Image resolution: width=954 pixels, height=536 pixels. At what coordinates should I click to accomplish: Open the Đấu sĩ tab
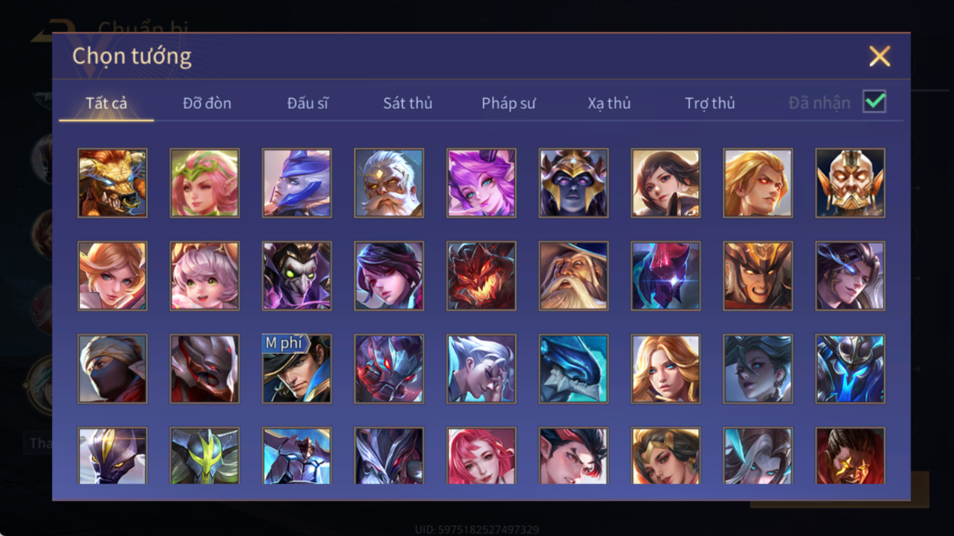pyautogui.click(x=307, y=103)
